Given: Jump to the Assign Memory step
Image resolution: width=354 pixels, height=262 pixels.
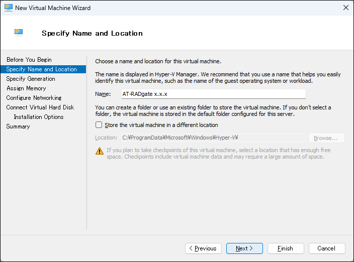Looking at the screenshot, I should point(26,88).
